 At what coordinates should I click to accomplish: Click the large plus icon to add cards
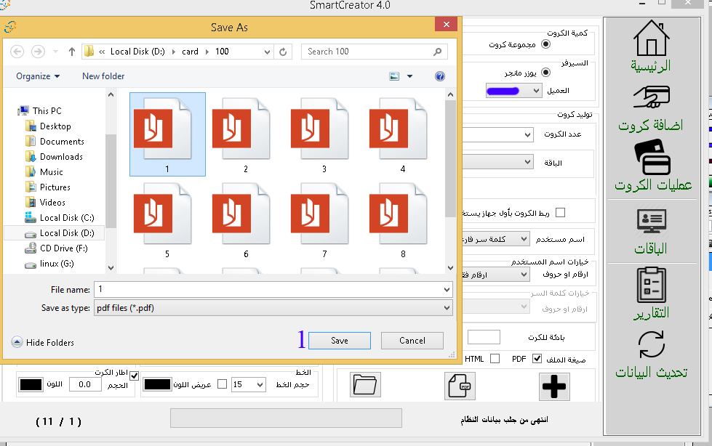(x=554, y=386)
